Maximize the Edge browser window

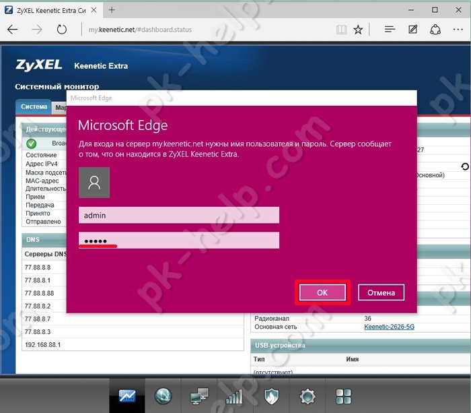click(x=435, y=10)
